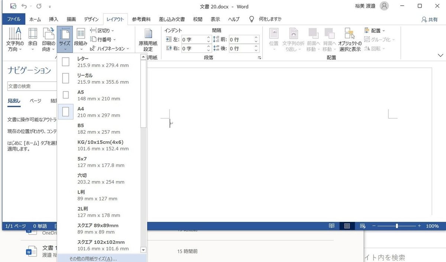Select リーガル paper size
Image resolution: width=446 pixels, height=262 pixels.
(x=99, y=78)
